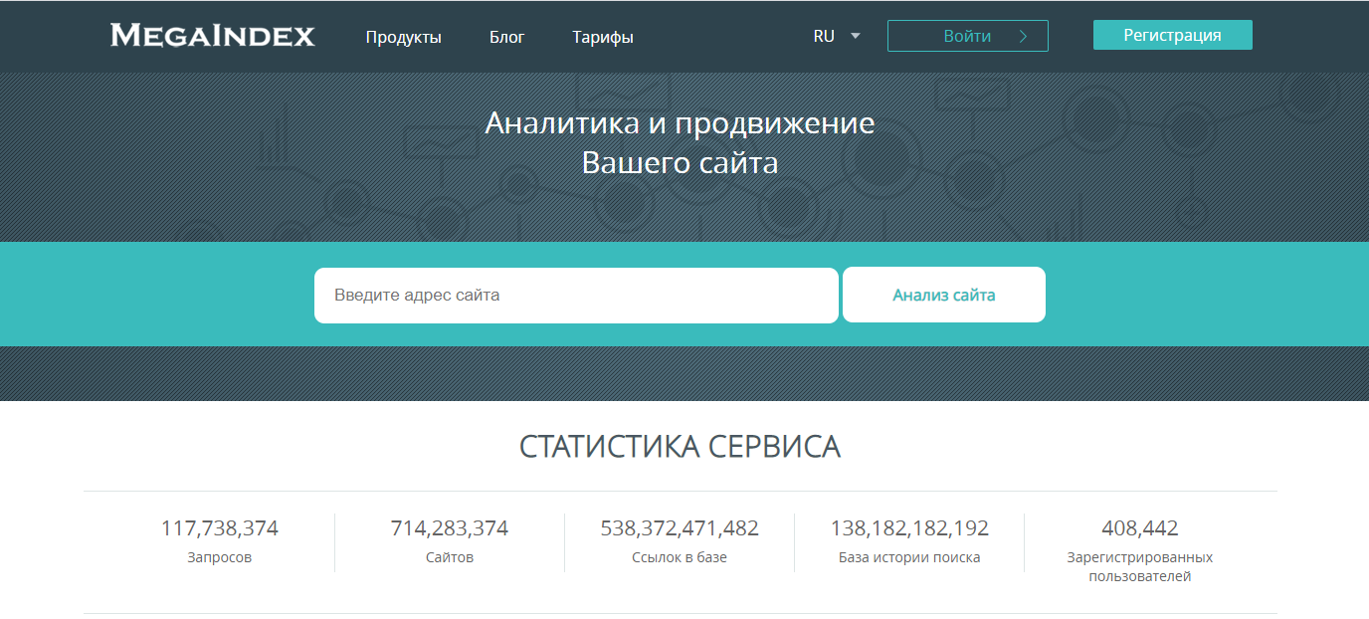Click the Зарегистрированных пользователей label
Image resolution: width=1369 pixels, height=619 pixels.
(1139, 566)
